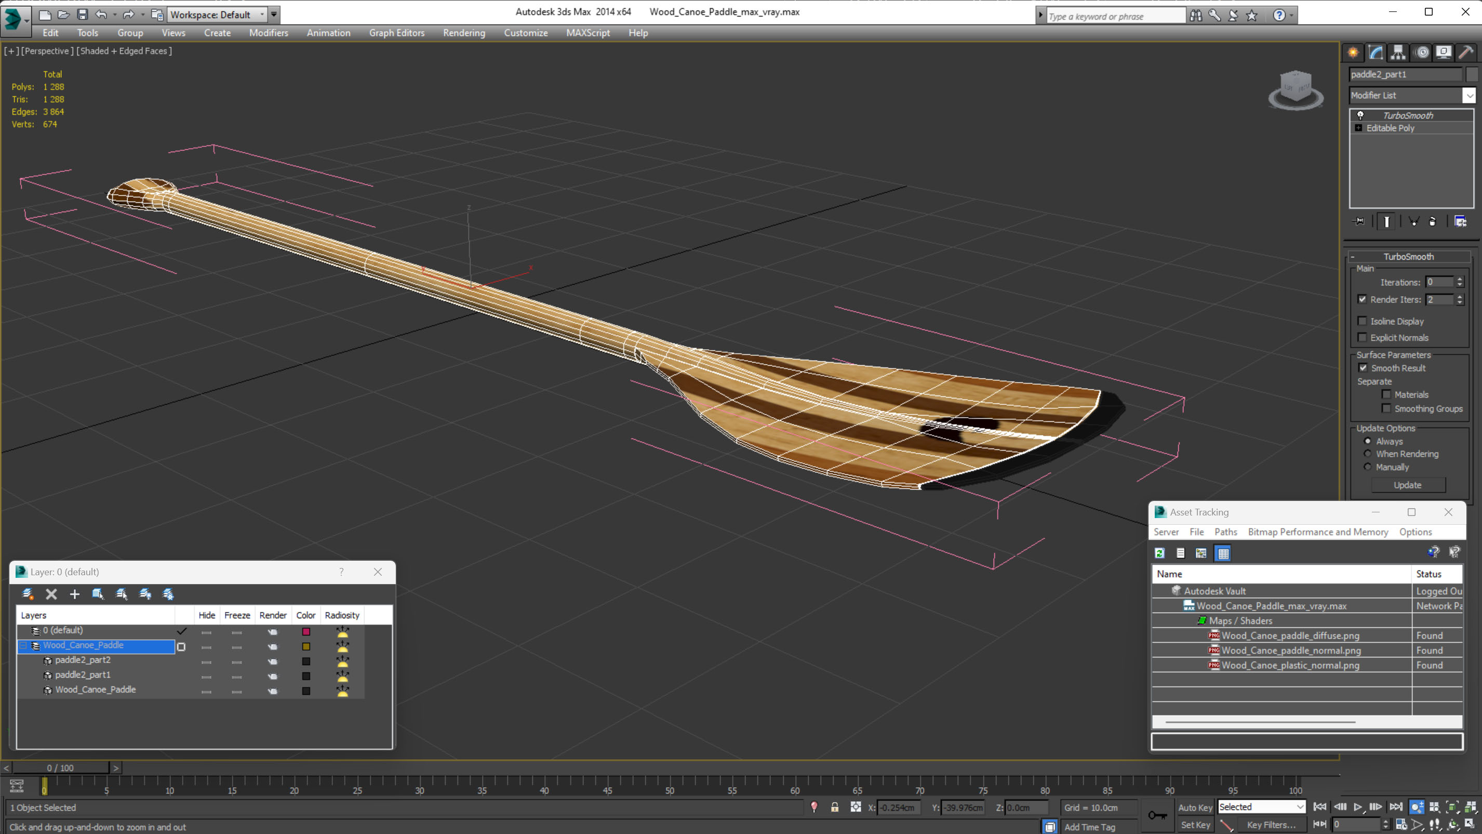1482x834 pixels.
Task: Click Table View icon in Asset Tracking
Action: pyautogui.click(x=1223, y=553)
